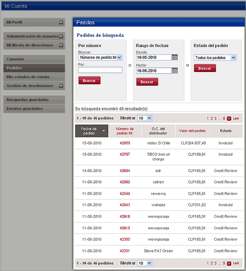
Task: Click in the Por search text field
Action: (x=100, y=70)
